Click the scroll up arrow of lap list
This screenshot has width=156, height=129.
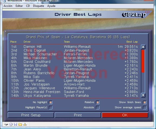[x=143, y=47]
